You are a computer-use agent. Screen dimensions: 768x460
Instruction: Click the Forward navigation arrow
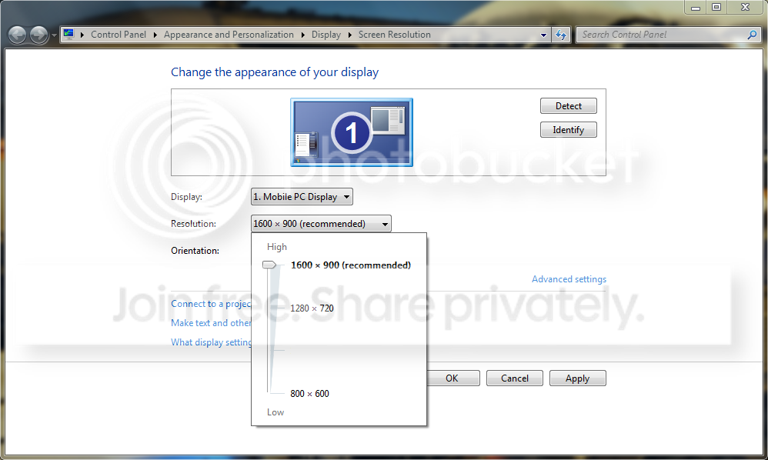coord(39,35)
